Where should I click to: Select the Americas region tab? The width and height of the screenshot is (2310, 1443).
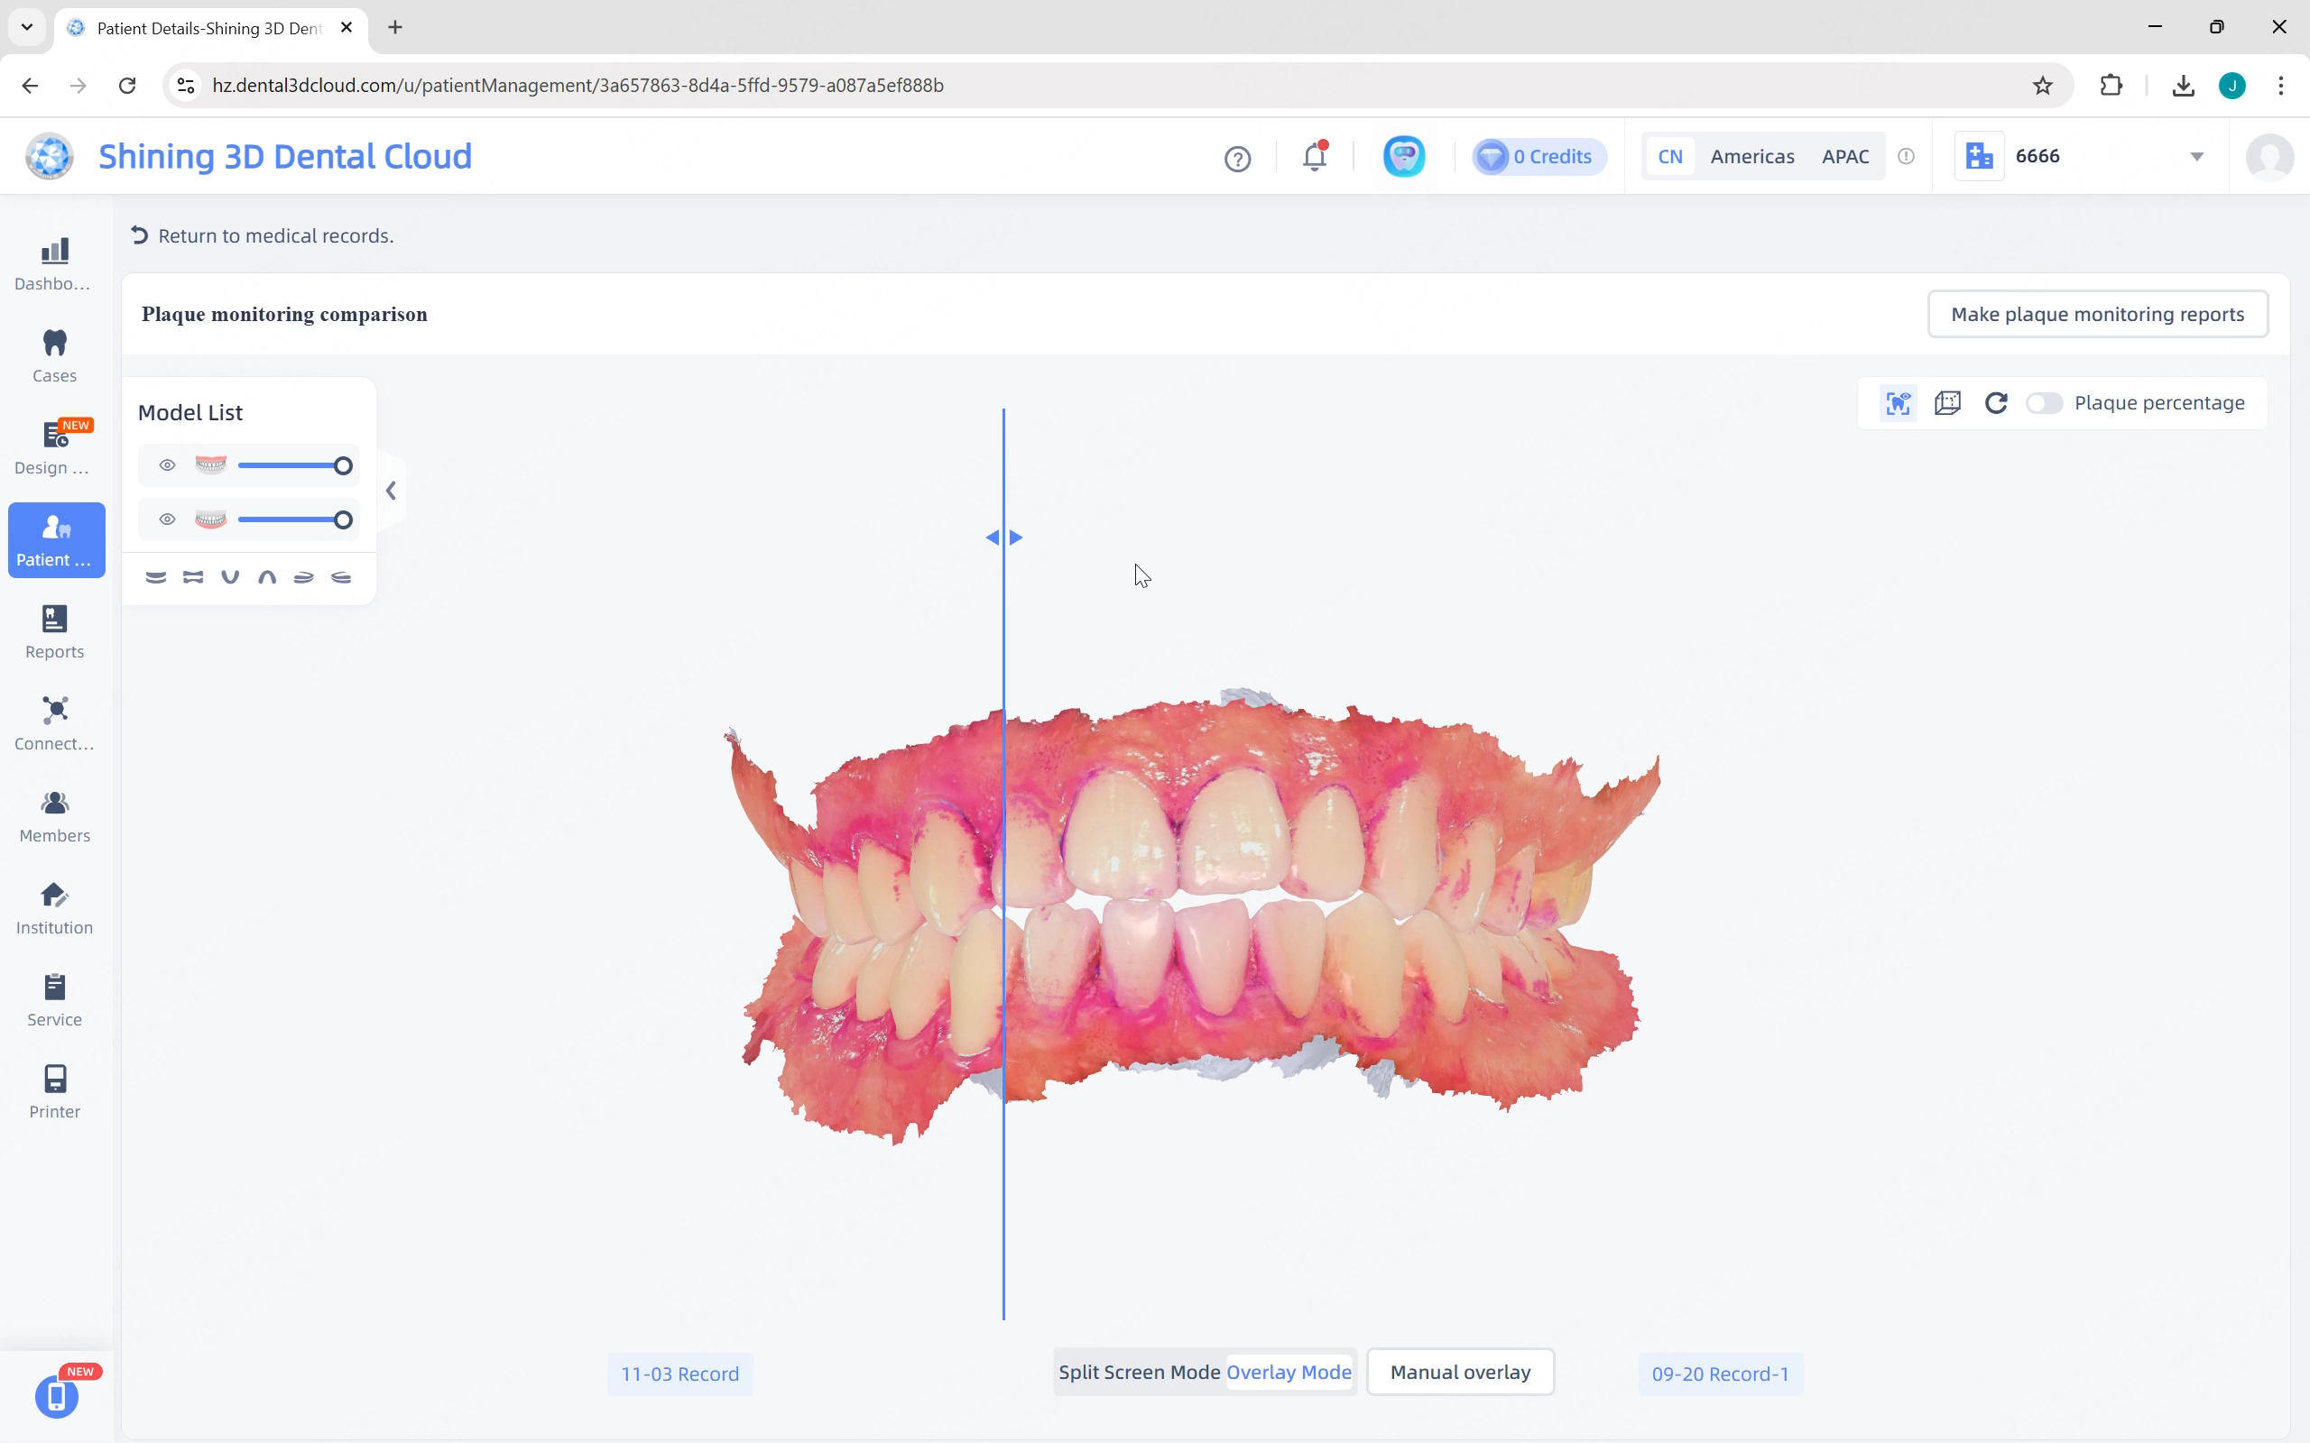click(x=1751, y=157)
